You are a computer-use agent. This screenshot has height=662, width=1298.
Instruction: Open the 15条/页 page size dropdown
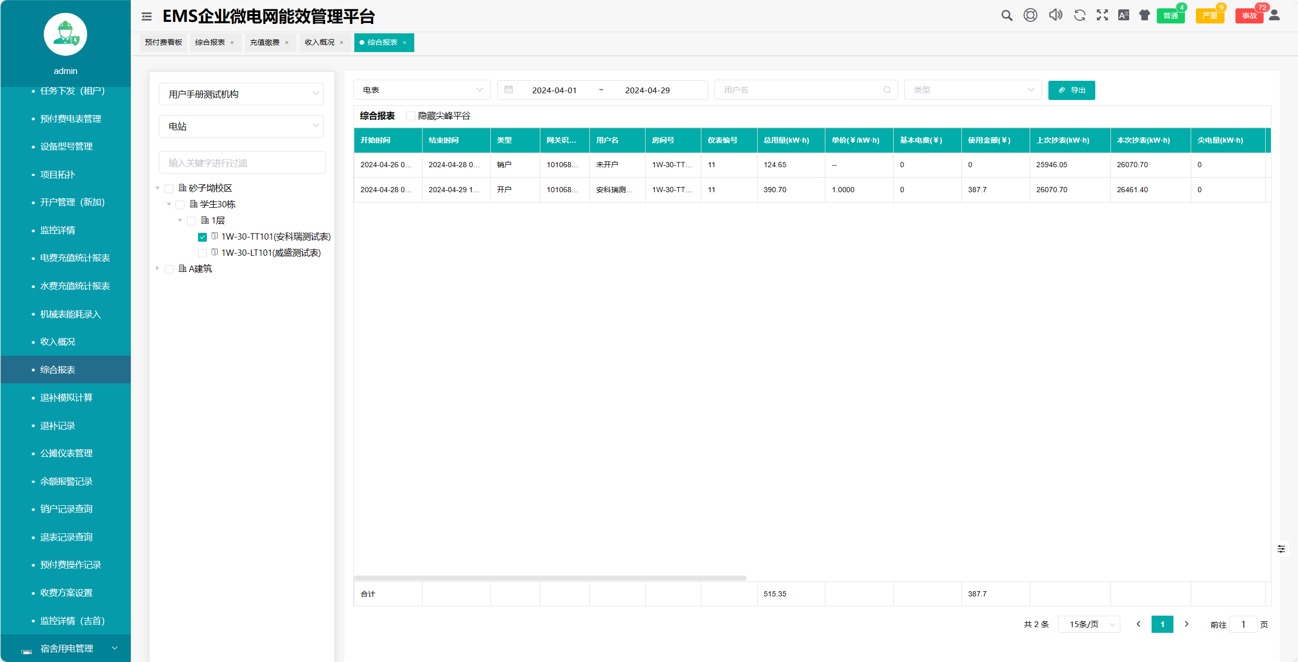[x=1090, y=624]
